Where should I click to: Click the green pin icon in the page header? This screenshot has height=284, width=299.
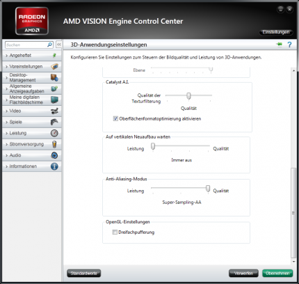point(280,44)
